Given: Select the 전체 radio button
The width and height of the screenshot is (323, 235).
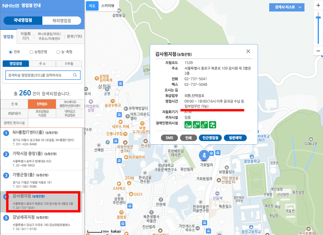Looking at the screenshot, I should click(11, 52).
